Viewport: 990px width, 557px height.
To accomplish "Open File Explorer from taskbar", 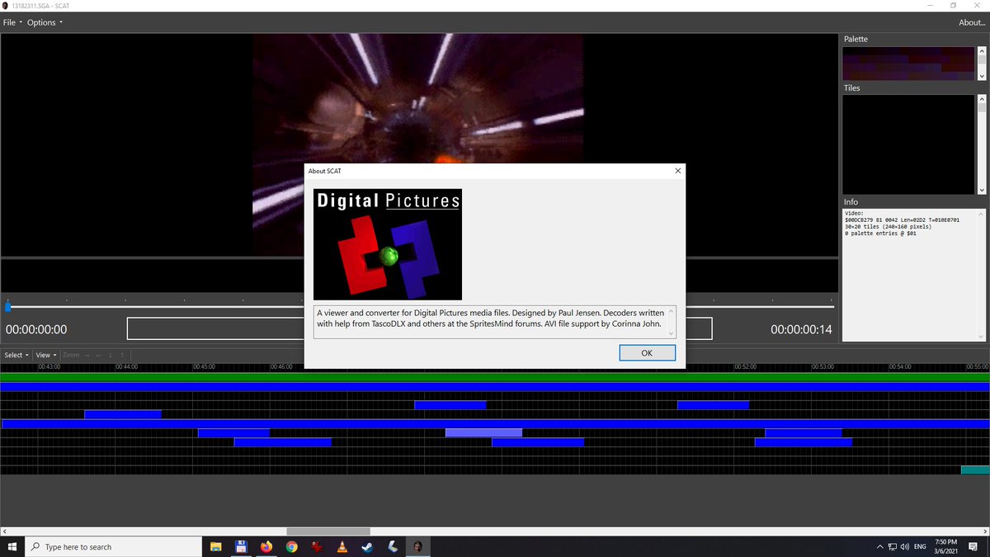I will pyautogui.click(x=216, y=546).
